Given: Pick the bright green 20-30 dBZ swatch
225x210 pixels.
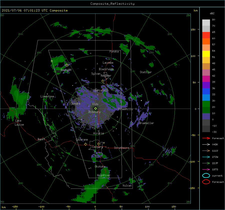Looking at the screenshot, I should point(206,104).
